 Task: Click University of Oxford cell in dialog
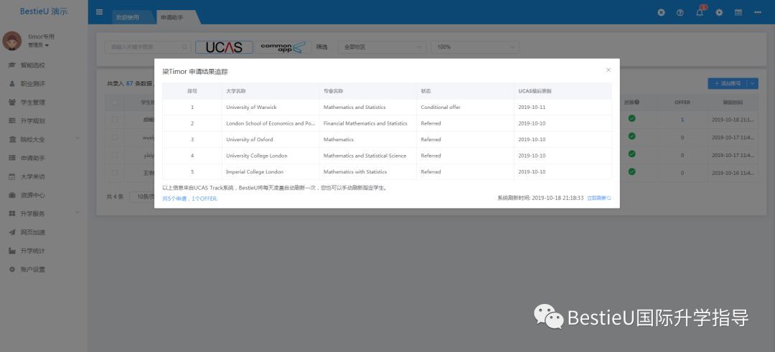tap(271, 140)
